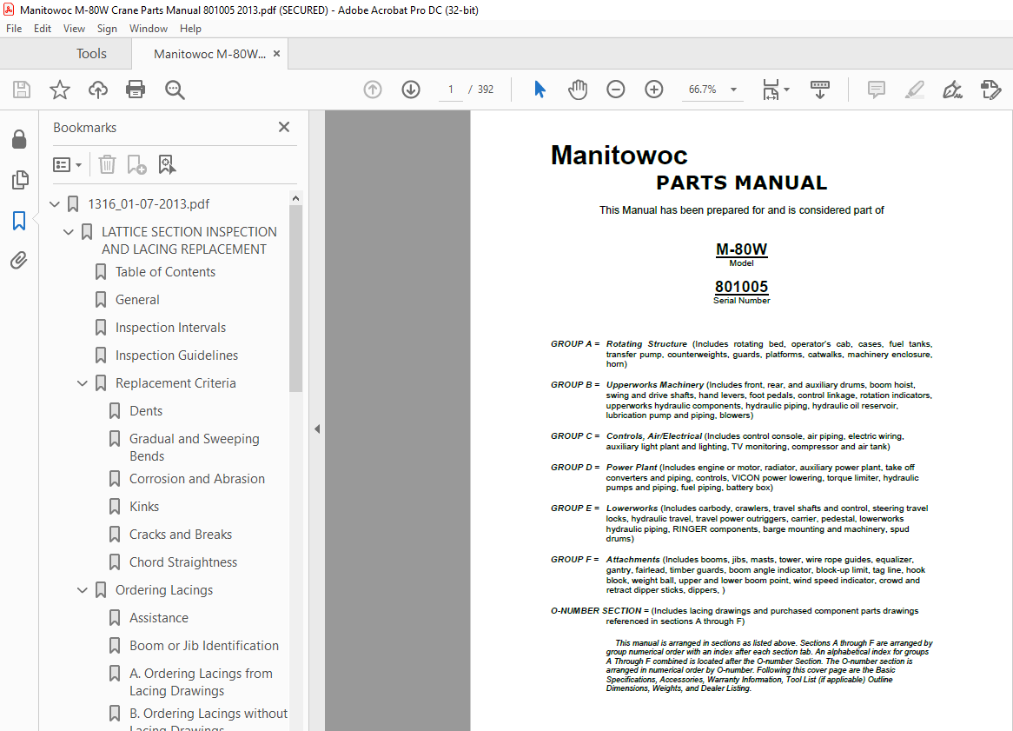Collapse the navigation pane arrow
The width and height of the screenshot is (1013, 731).
point(316,429)
